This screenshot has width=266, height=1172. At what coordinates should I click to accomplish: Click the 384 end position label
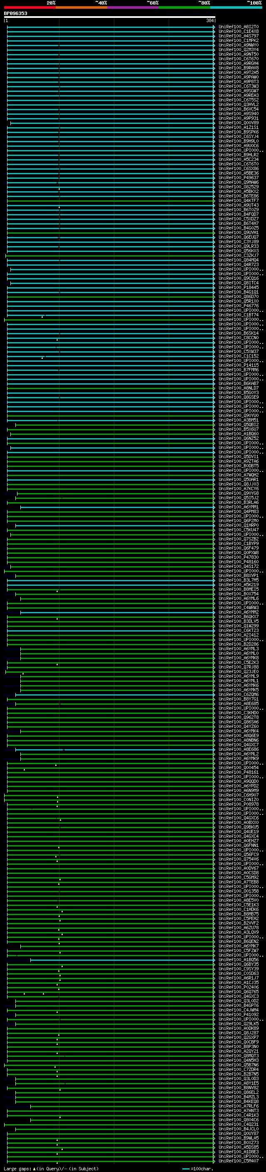coord(210,20)
